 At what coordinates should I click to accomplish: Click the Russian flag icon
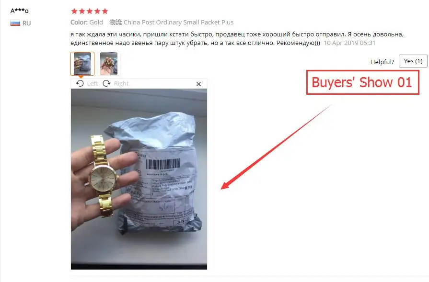(x=15, y=23)
